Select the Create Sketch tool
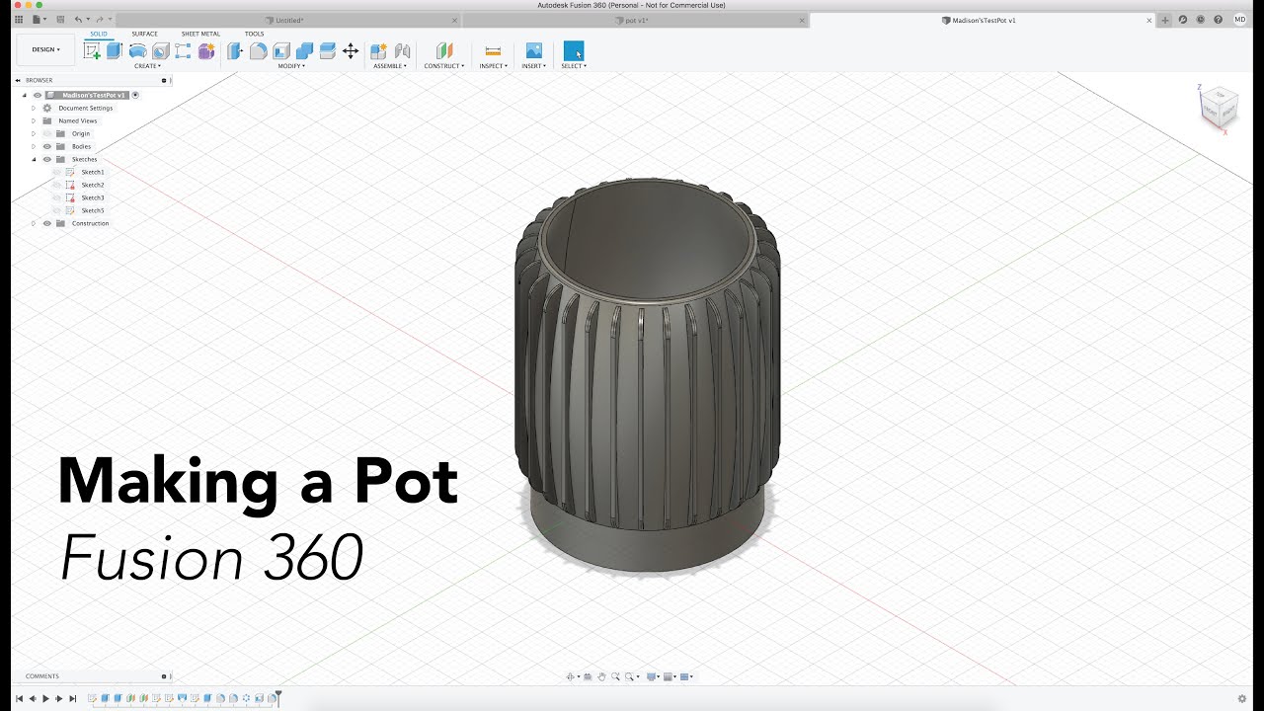The width and height of the screenshot is (1264, 711). tap(92, 51)
